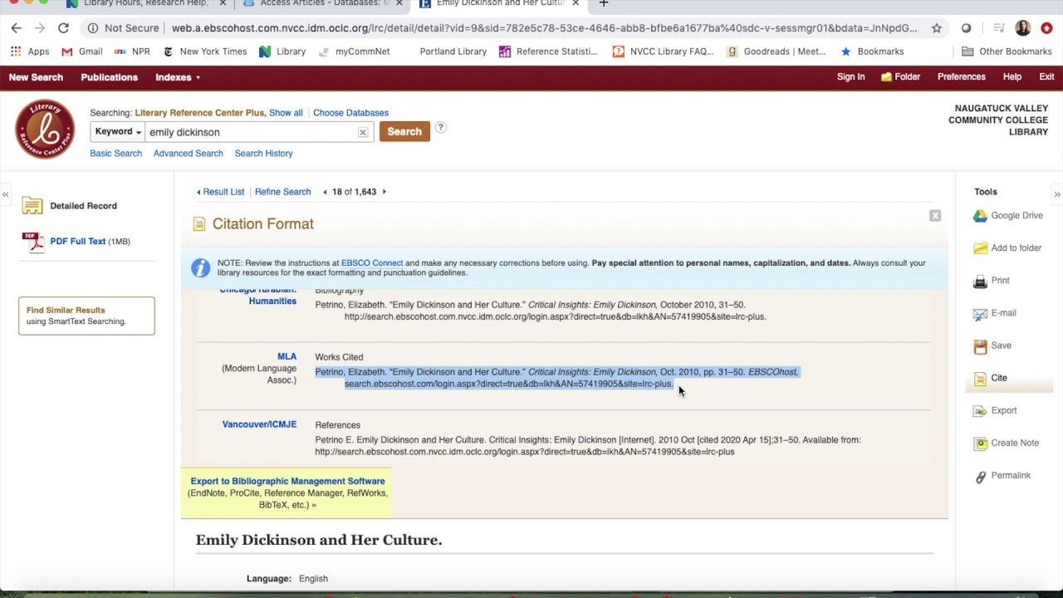Screen dimensions: 1063x598
Task: Open the New Search menu item
Action: point(36,77)
